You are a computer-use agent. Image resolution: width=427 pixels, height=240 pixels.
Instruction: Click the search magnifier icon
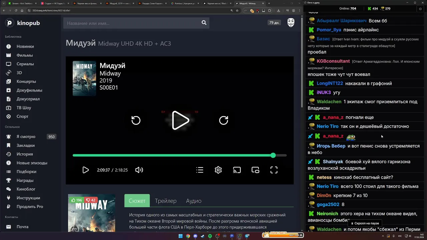[204, 23]
